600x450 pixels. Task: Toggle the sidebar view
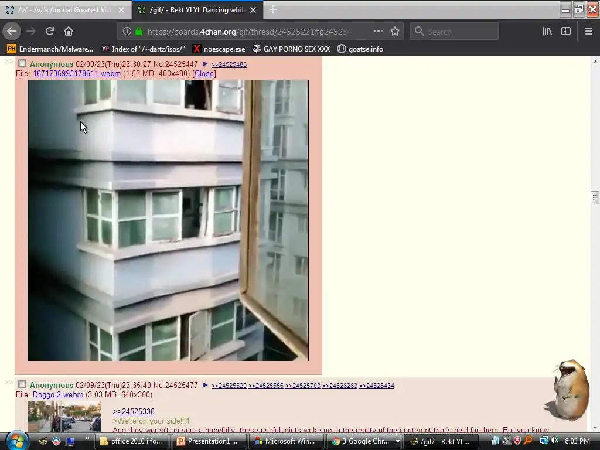[x=566, y=32]
